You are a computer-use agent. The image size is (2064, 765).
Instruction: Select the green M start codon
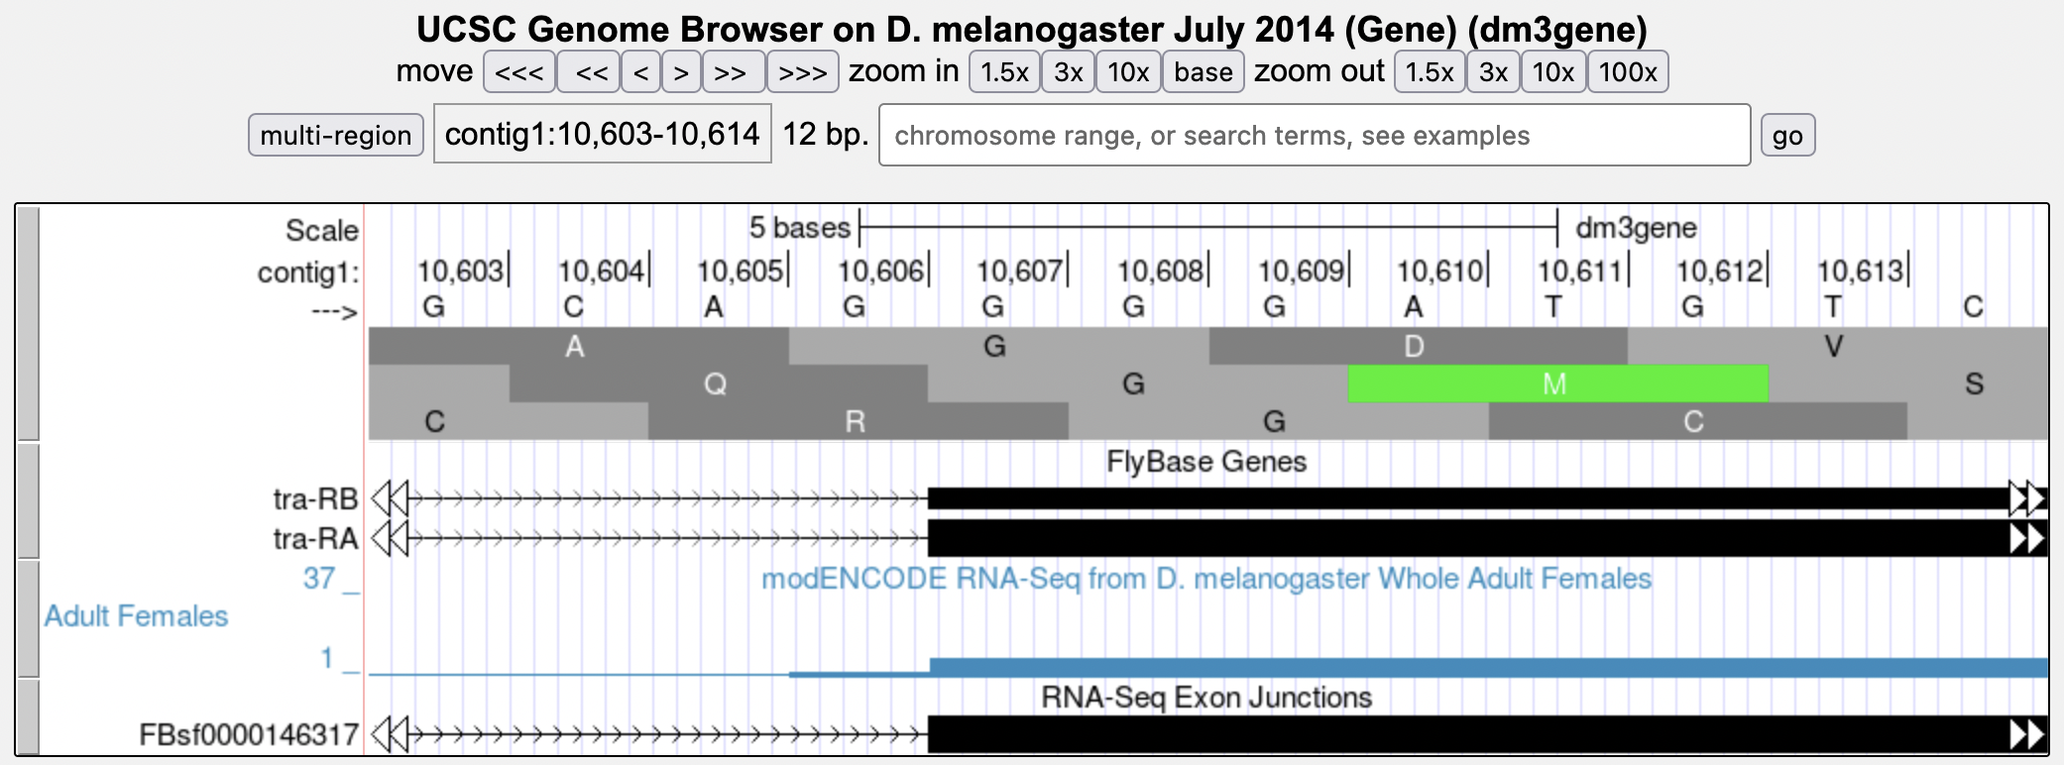coord(1557,383)
